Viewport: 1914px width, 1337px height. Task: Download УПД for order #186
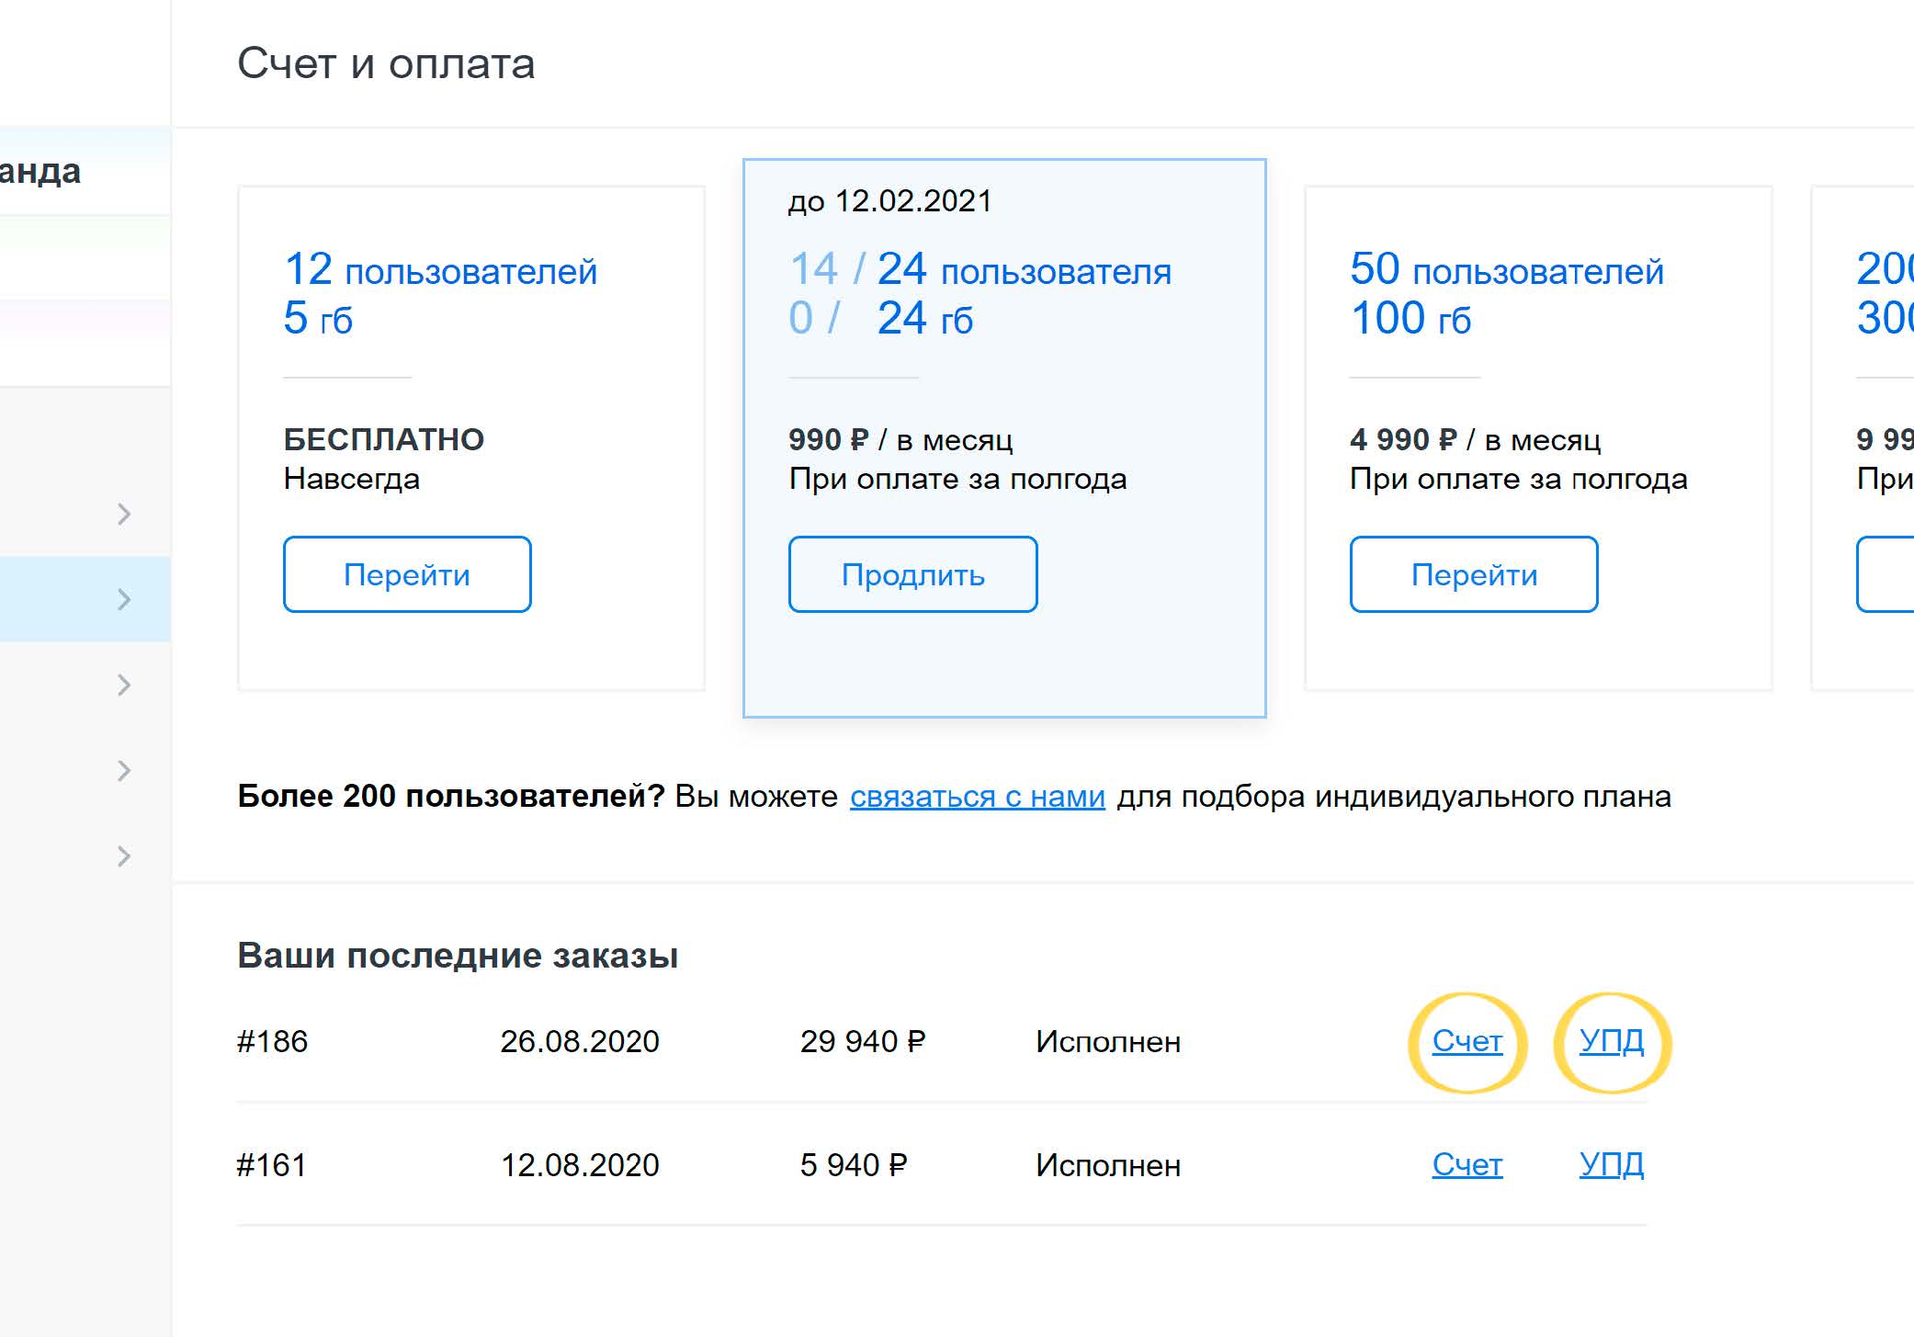(x=1611, y=1041)
